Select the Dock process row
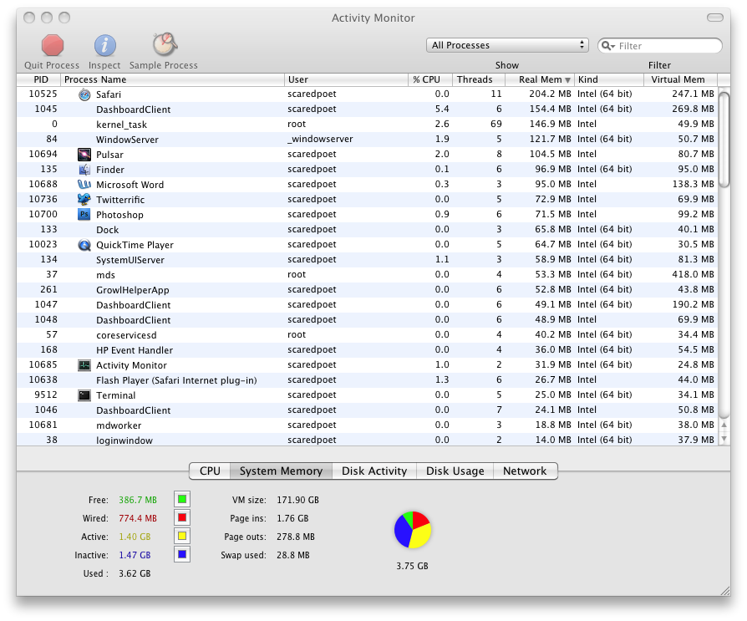747x621 pixels. tap(367, 230)
